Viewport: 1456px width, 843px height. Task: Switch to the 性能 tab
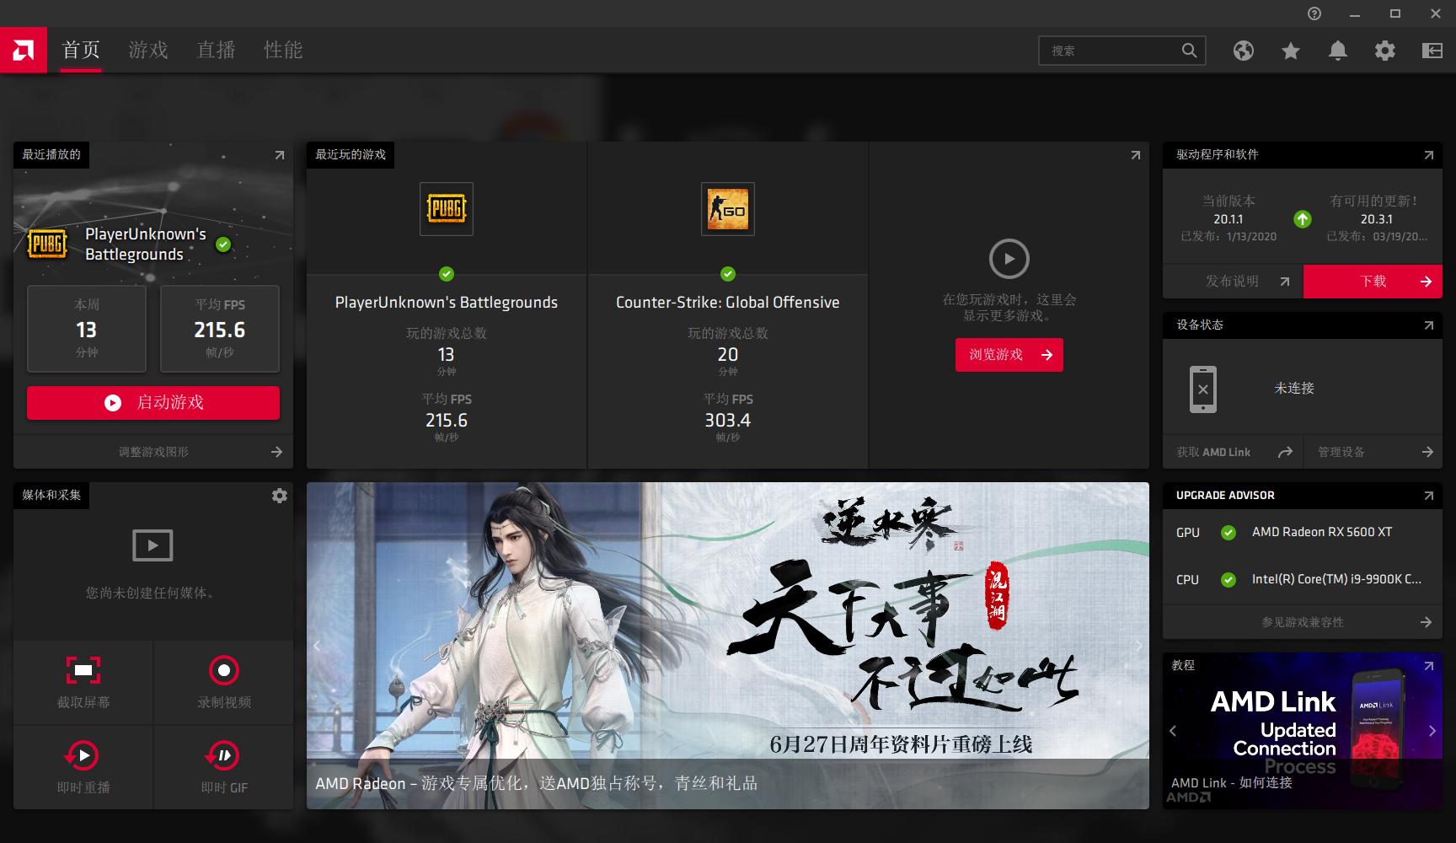[x=283, y=51]
